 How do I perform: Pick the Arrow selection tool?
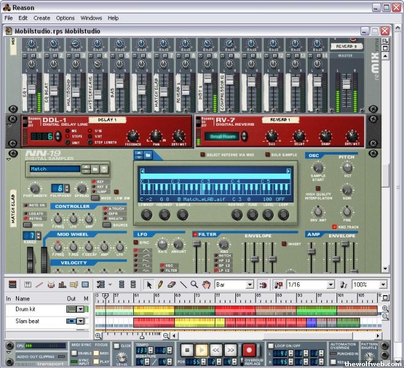click(149, 285)
